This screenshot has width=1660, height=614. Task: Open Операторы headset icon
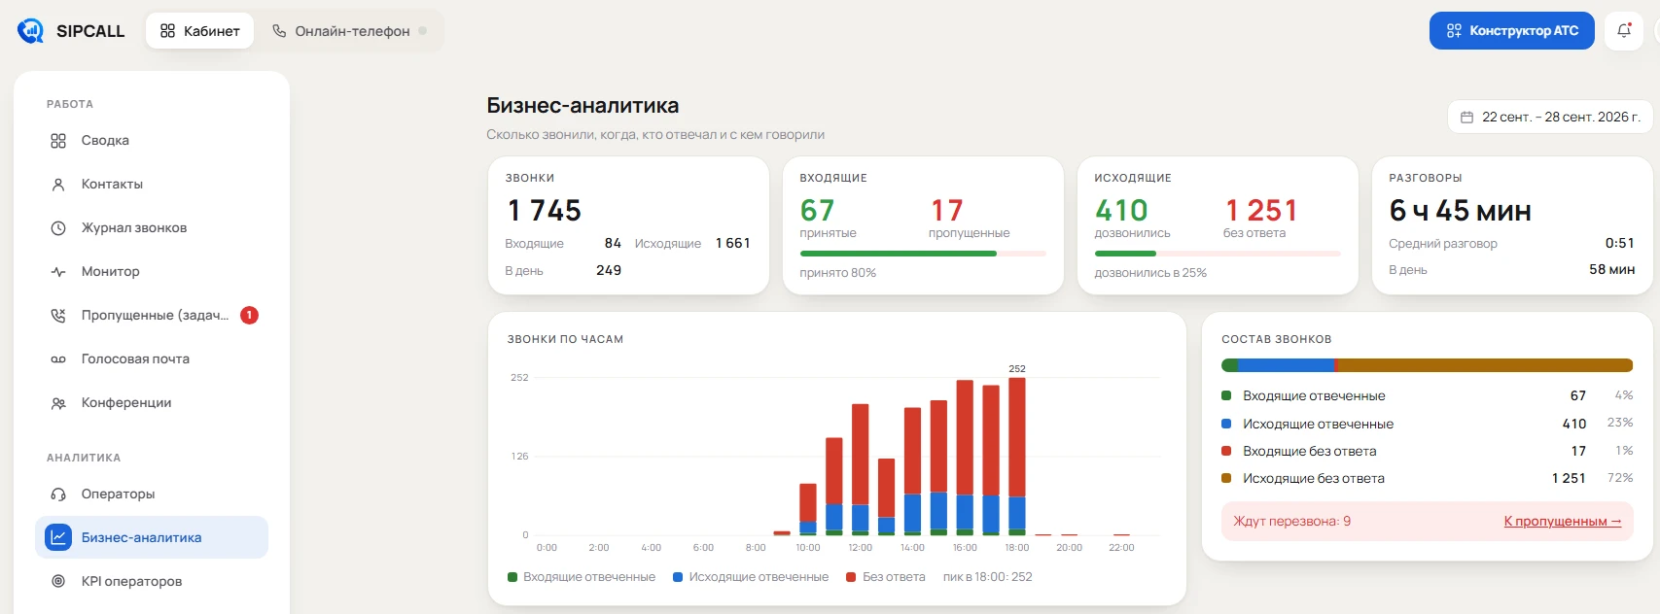tap(58, 495)
